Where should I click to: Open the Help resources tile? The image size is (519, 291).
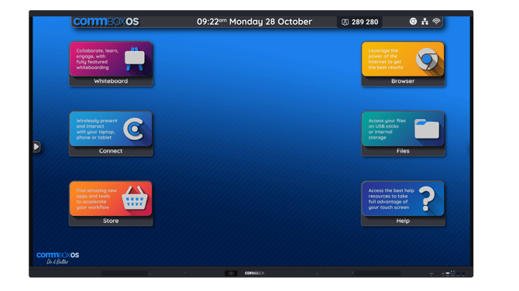[403, 204]
